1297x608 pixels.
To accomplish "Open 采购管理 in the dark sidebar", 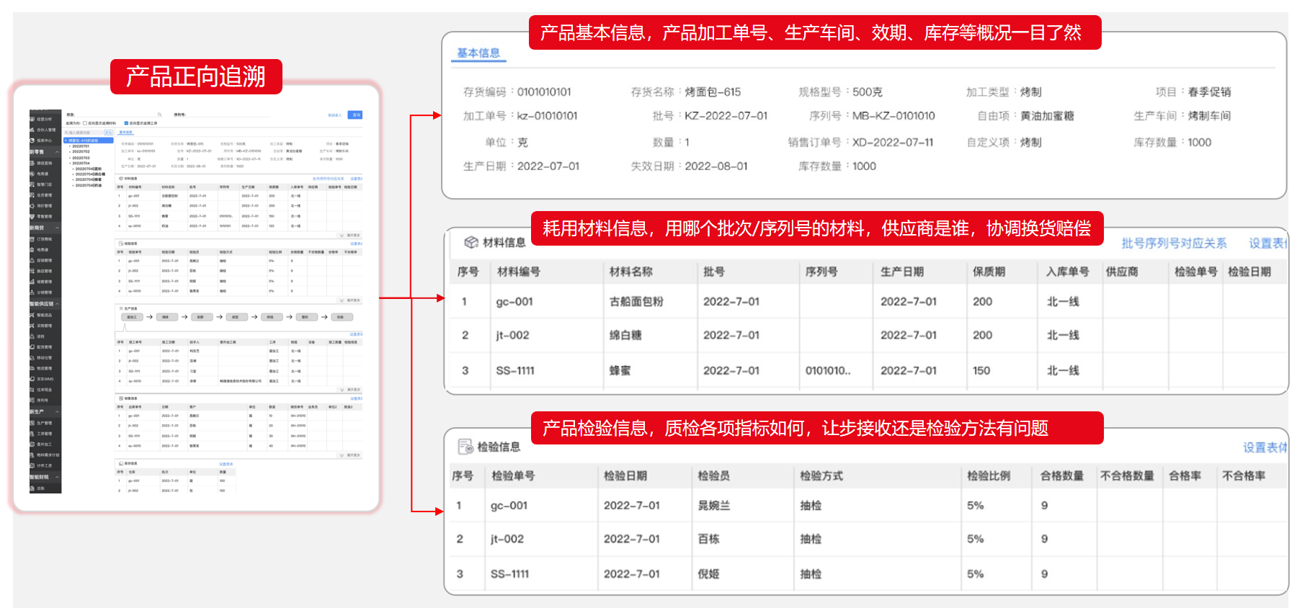I will click(x=45, y=326).
